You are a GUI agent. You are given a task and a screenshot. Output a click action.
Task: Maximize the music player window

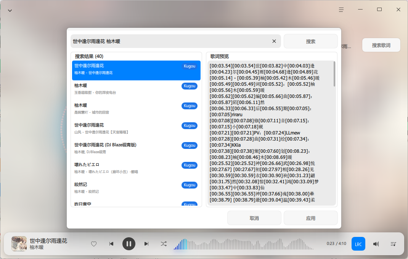[379, 10]
